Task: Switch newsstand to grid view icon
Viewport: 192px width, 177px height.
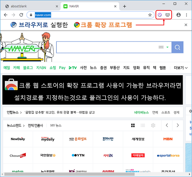Action: click(x=133, y=125)
